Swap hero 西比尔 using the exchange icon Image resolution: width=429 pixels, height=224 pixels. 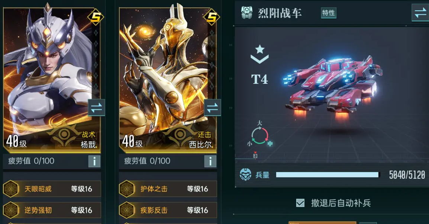212,108
